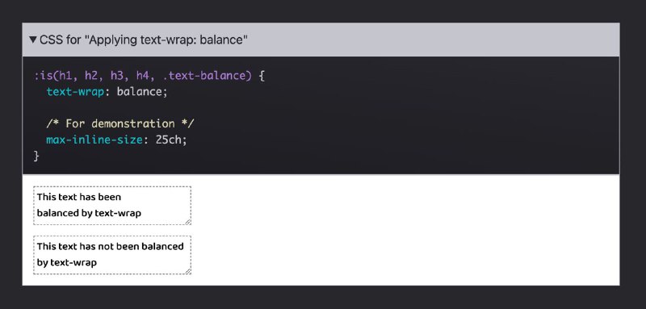Click the resize handle of the unbalanced text box
Screen dimensions: 646x309
coord(188,271)
